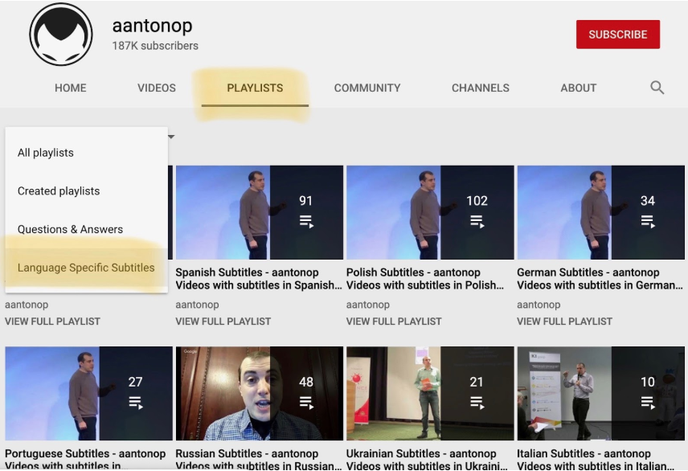Image resolution: width=688 pixels, height=471 pixels.
Task: Click the 10 video count on Italian playlist
Action: 648,382
